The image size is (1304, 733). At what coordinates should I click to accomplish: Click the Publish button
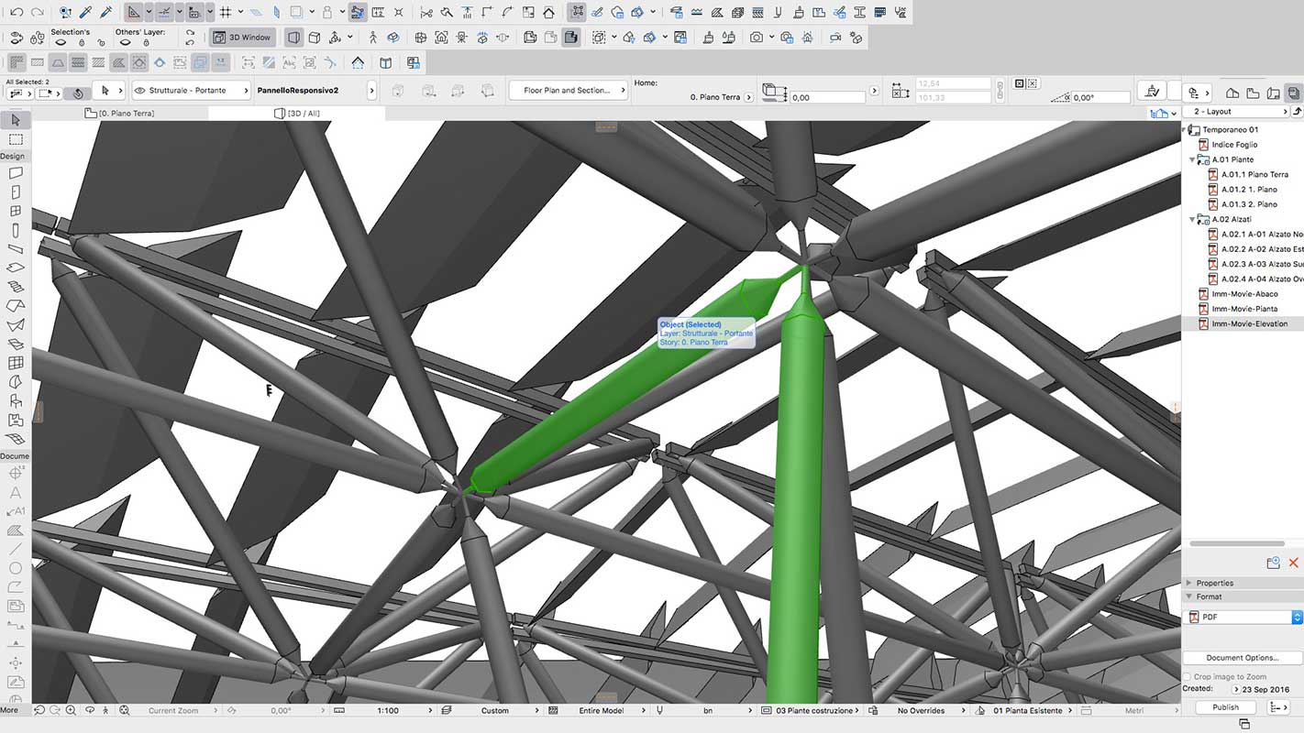pos(1224,706)
